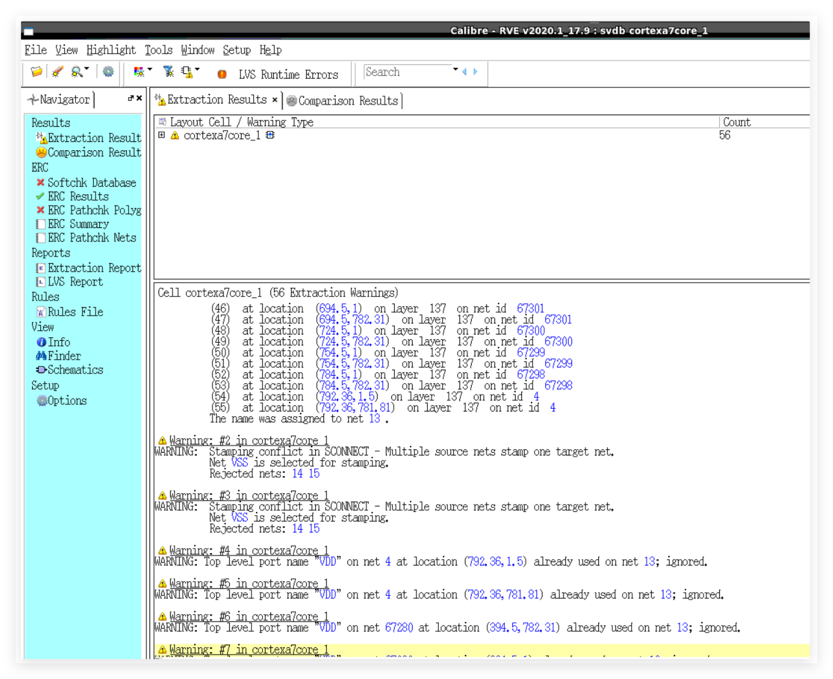Select Comparison Results in Navigator

click(88, 152)
